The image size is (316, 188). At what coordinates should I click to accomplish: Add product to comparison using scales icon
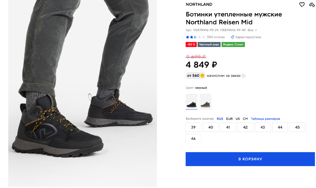pyautogui.click(x=312, y=4)
